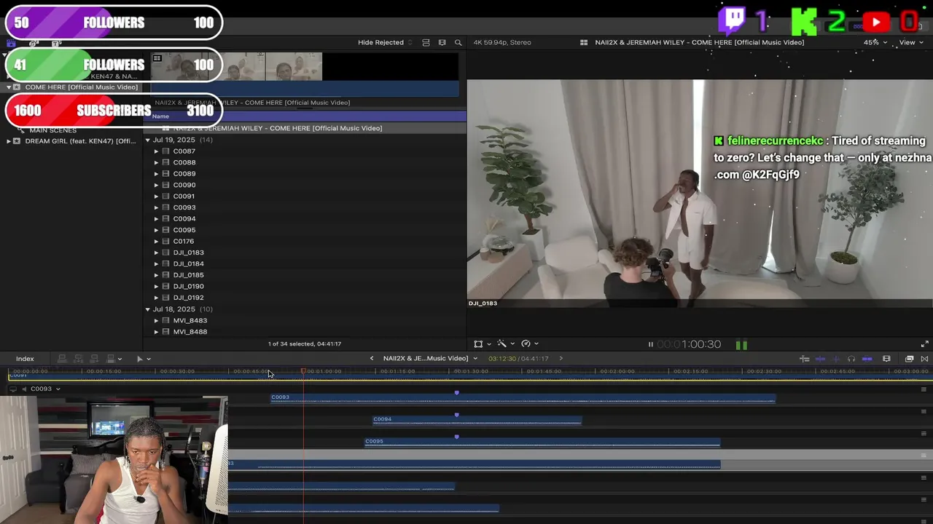Toggle video monitor for C0093 angle
Image resolution: width=933 pixels, height=524 pixels.
[x=12, y=389]
